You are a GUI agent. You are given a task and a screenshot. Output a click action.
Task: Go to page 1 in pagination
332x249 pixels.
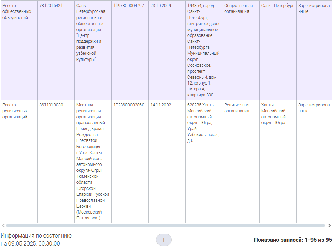(164, 240)
